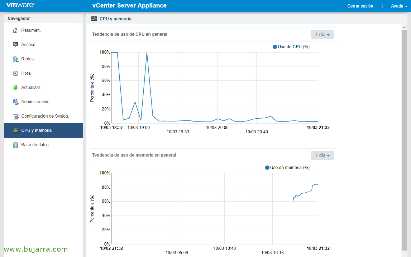Click Cerrar sesión to log out

point(360,6)
